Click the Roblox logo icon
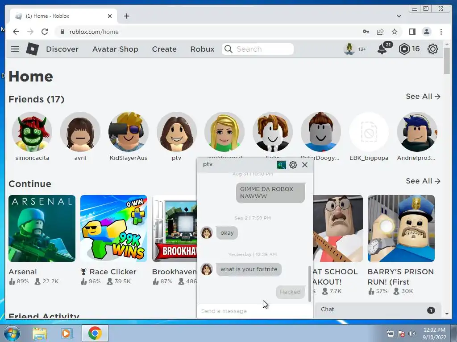Viewport: 457px width, 342px height. (x=32, y=49)
